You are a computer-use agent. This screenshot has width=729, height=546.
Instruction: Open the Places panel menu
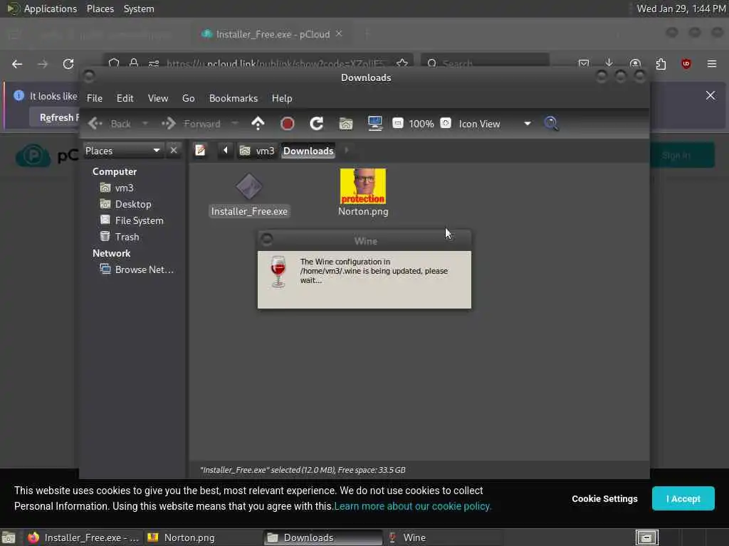coord(100,9)
